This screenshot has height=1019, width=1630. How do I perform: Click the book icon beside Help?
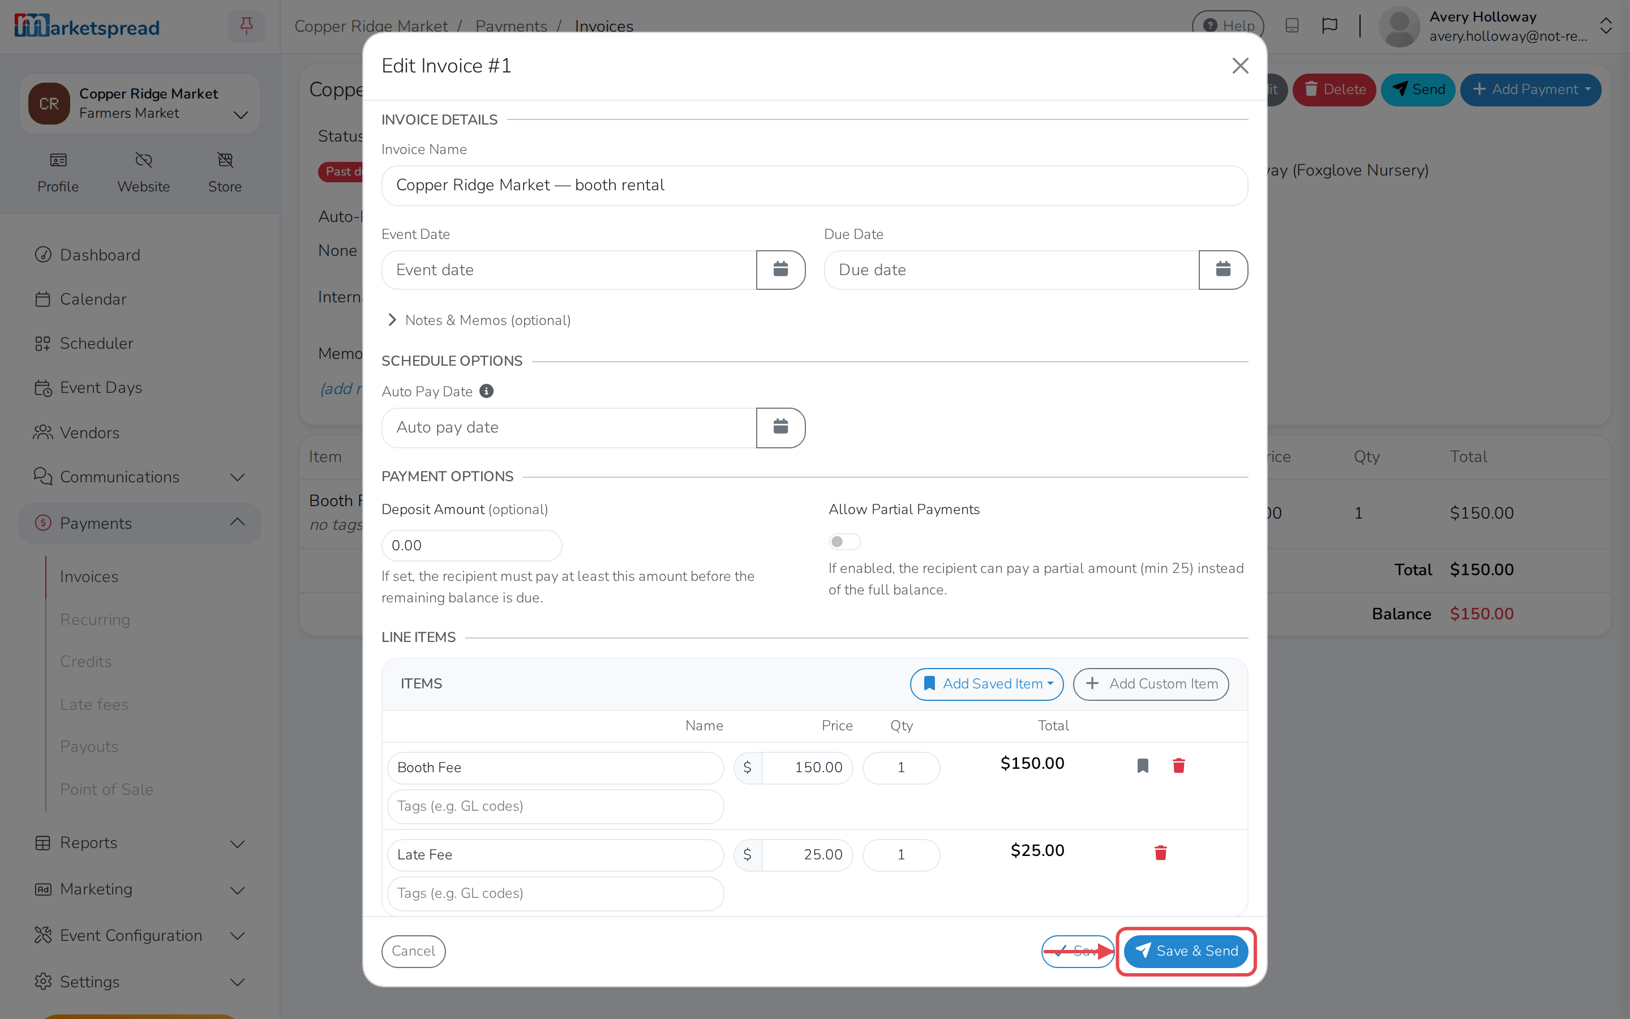tap(1291, 25)
